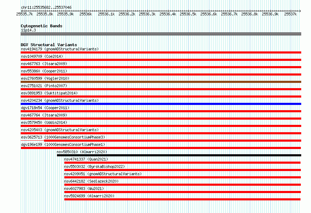Click the nsv4194179 gnomADStructuralVariants label
The image size is (311, 213).
tap(60, 49)
